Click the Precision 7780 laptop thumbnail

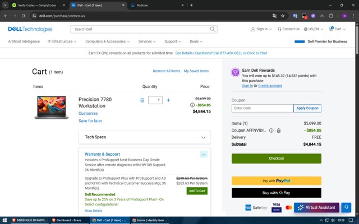coord(52,108)
